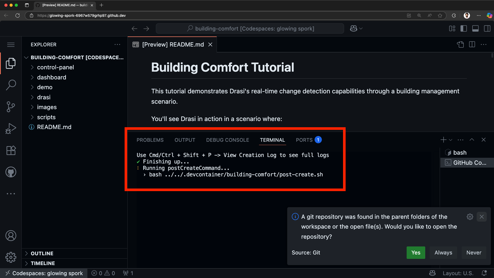
Task: Toggle secondary sidebar visibility
Action: (487, 28)
